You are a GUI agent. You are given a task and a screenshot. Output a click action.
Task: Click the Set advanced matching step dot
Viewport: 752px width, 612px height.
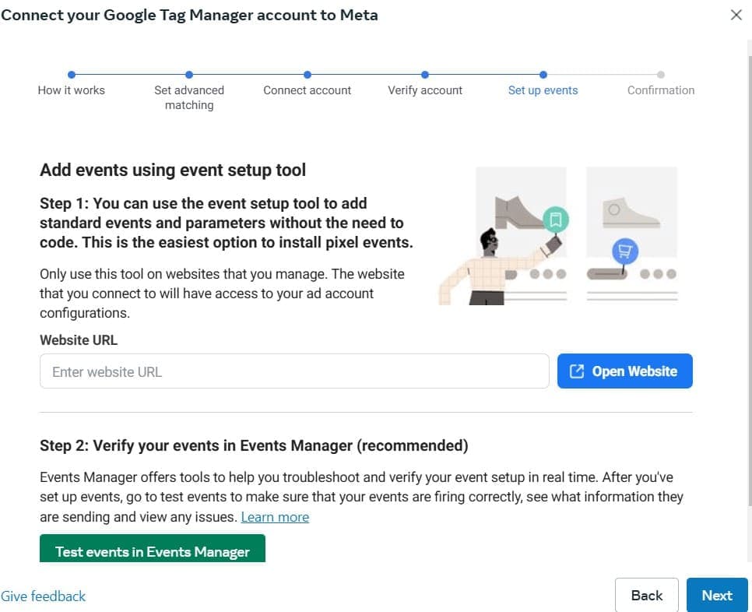coord(189,75)
